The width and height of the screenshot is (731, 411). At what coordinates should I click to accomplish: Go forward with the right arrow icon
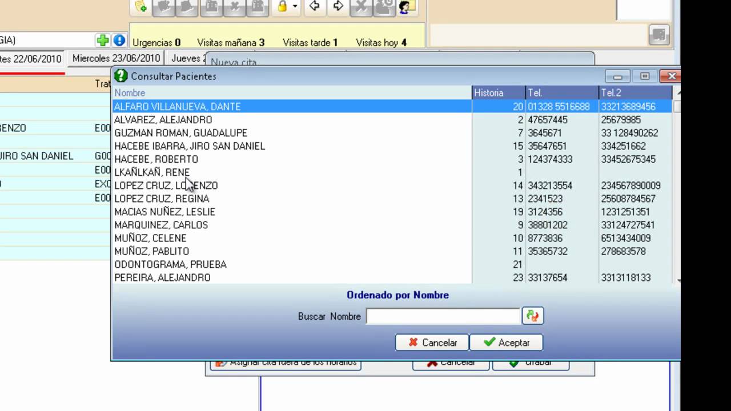pyautogui.click(x=338, y=6)
